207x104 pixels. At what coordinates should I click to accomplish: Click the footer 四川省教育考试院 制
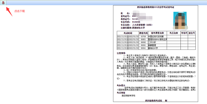point(156,101)
